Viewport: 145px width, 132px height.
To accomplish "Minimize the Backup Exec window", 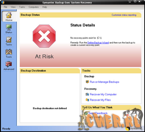I will 130,2.
